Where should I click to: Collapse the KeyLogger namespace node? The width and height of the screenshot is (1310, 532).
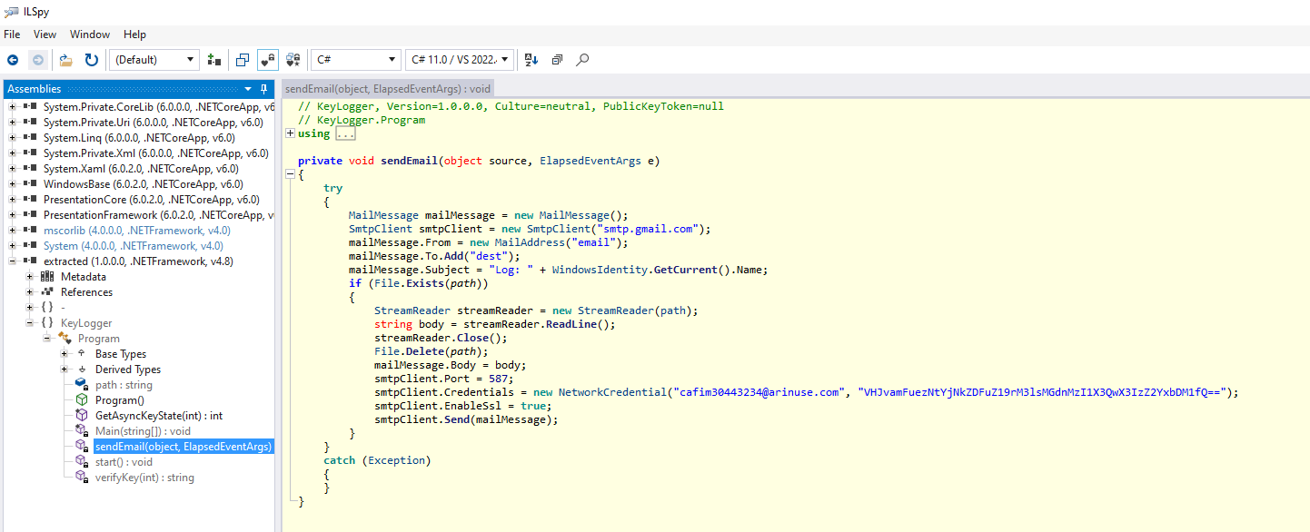coord(30,323)
